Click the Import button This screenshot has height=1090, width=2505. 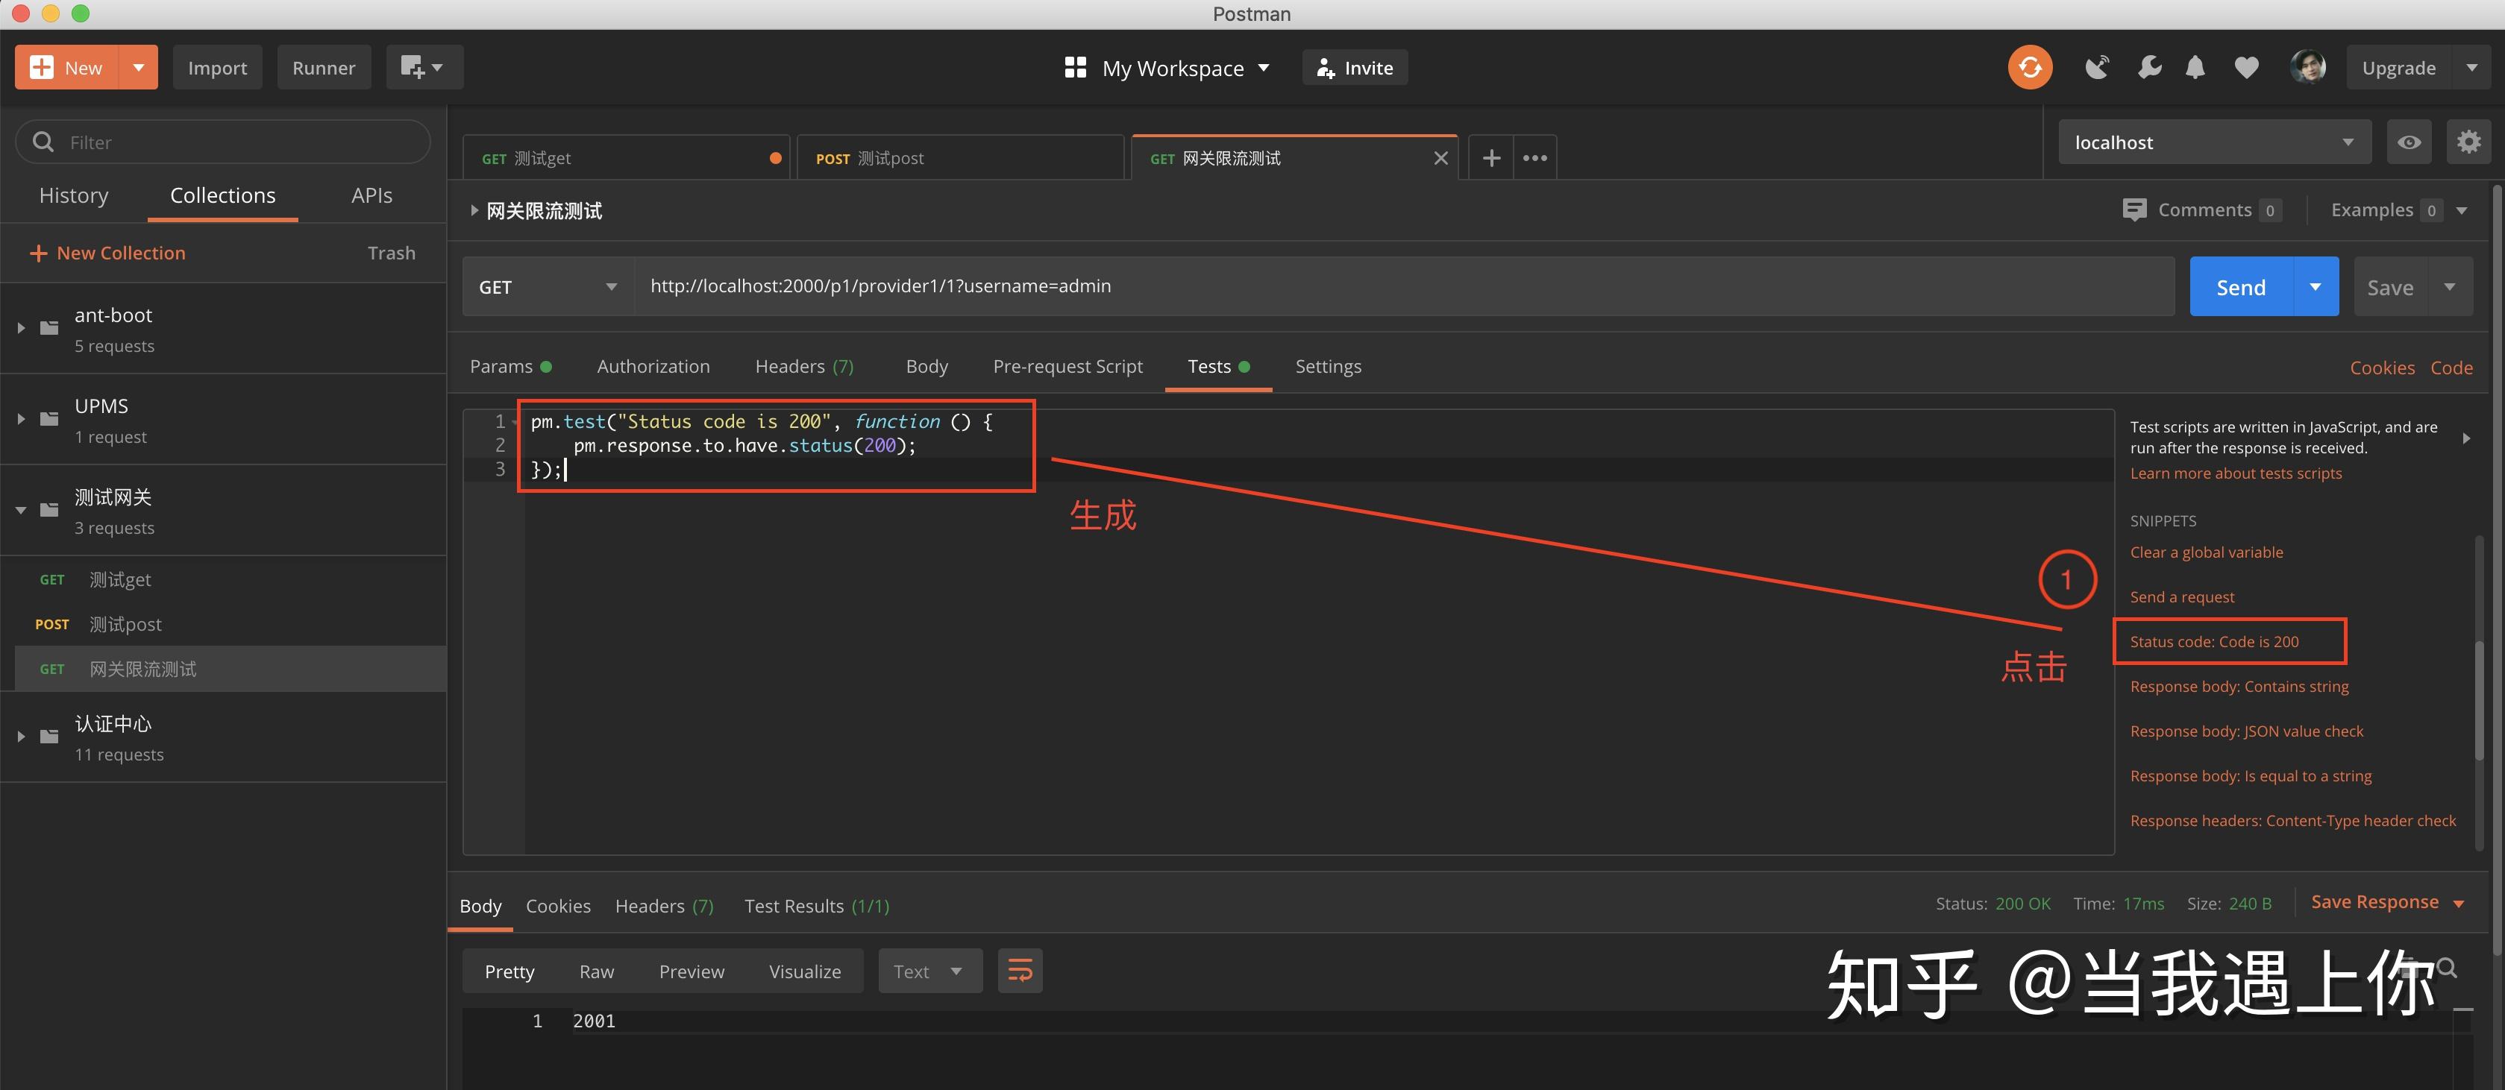click(x=217, y=67)
